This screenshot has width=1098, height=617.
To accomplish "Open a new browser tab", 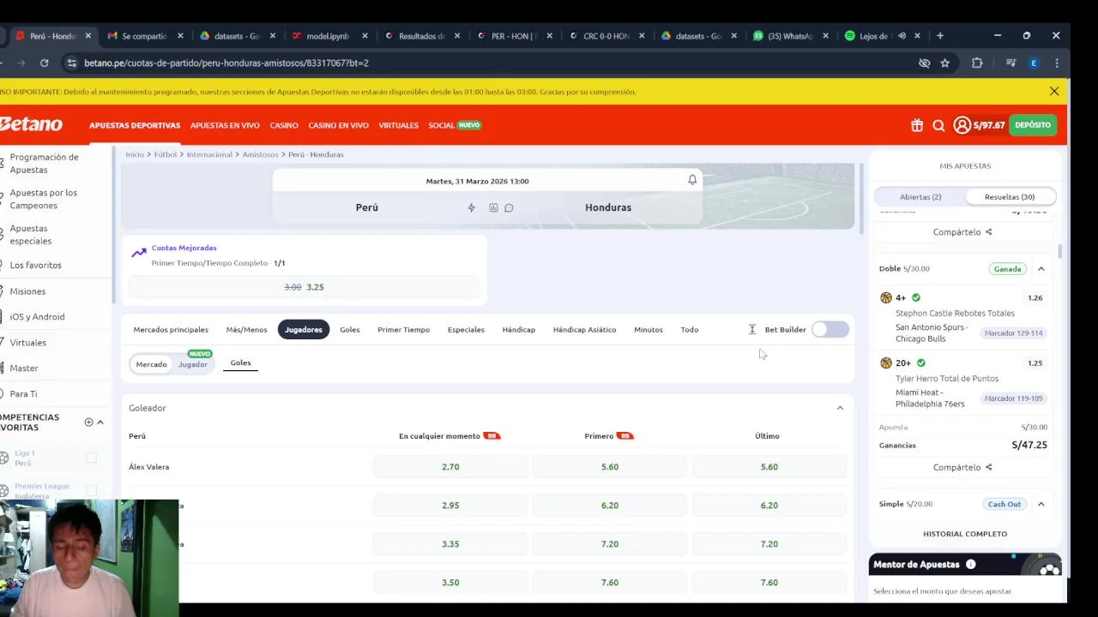I will tap(940, 36).
